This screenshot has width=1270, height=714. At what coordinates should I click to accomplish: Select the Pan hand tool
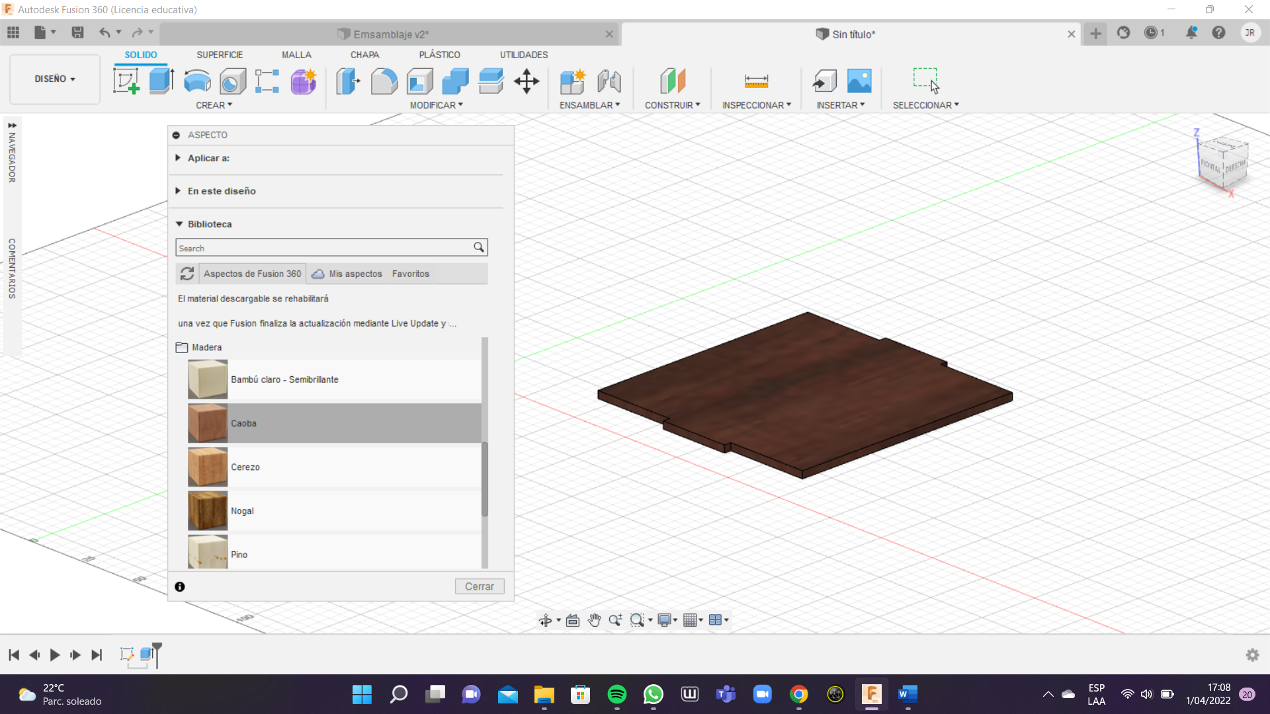pos(594,620)
